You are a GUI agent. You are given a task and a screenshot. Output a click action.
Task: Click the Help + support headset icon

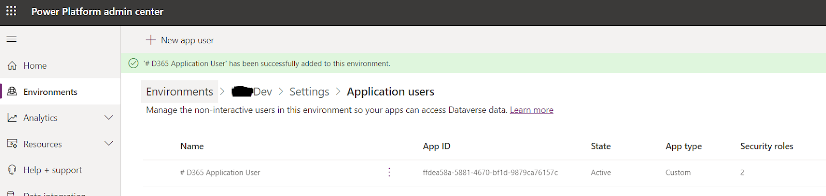[x=12, y=170]
